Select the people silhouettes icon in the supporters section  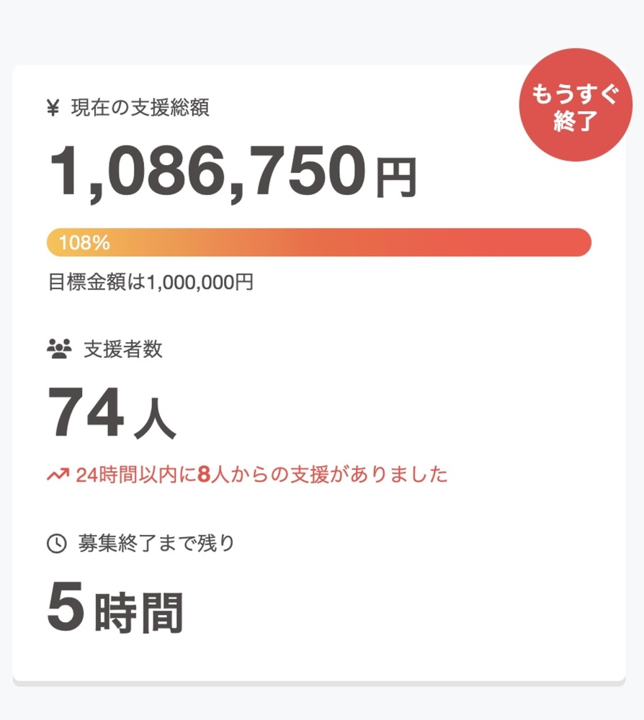[x=58, y=348]
